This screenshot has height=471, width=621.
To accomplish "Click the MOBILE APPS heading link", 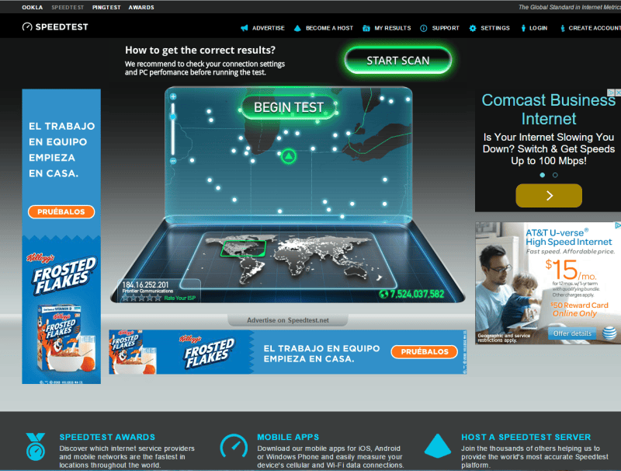I will (x=288, y=437).
